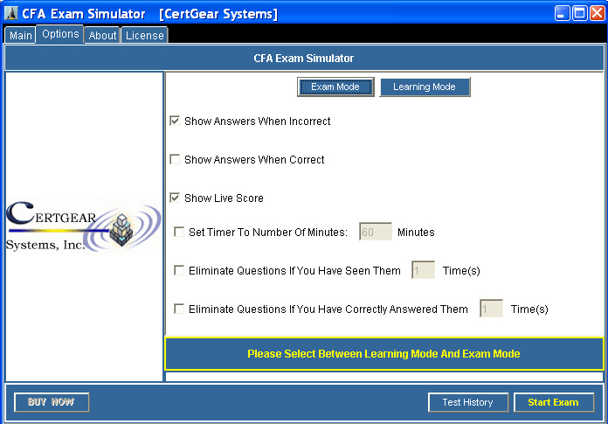Click the CertGear Systems logo image
Viewport: 608px width, 424px height.
coord(84,226)
